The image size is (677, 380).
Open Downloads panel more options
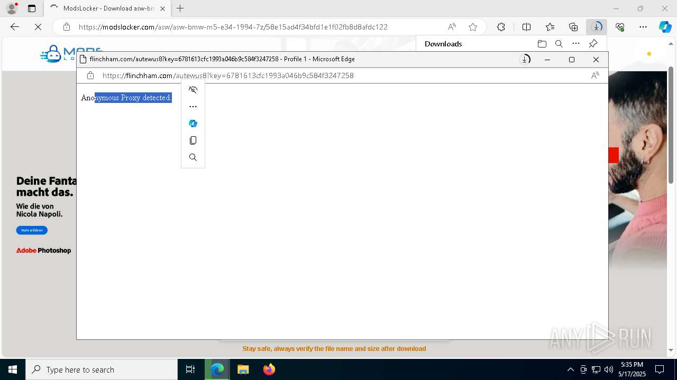pos(576,44)
